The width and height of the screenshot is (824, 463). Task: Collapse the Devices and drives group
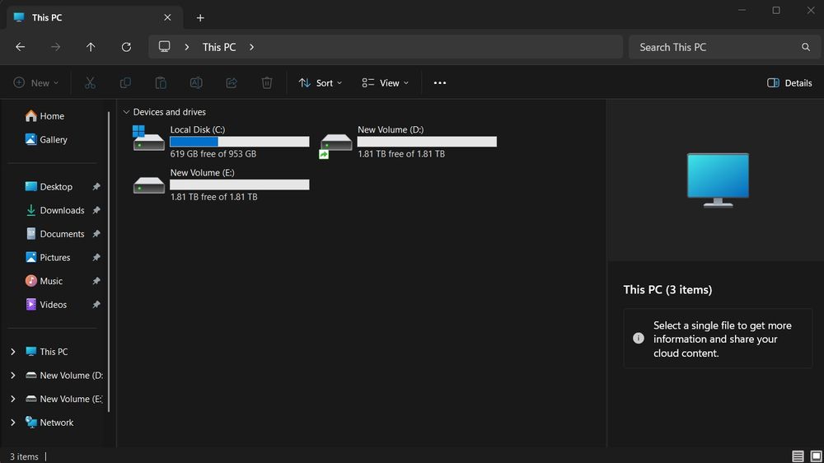(126, 112)
